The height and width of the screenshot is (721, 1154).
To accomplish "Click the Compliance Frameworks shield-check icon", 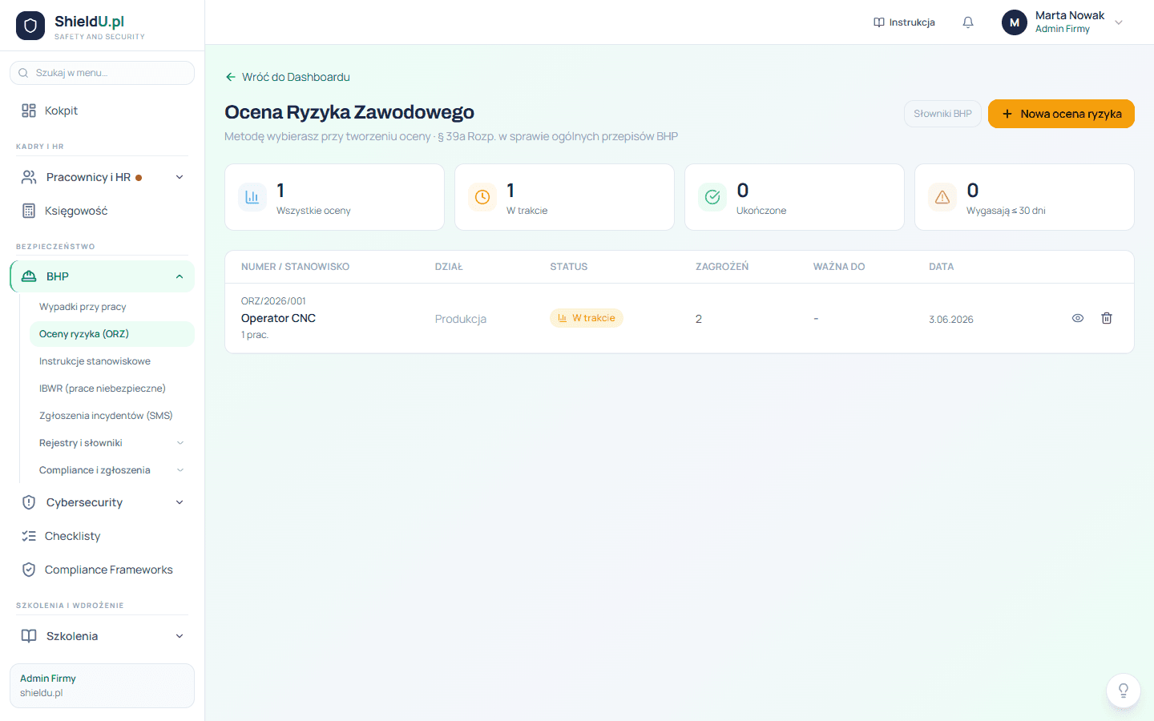I will click(x=29, y=570).
